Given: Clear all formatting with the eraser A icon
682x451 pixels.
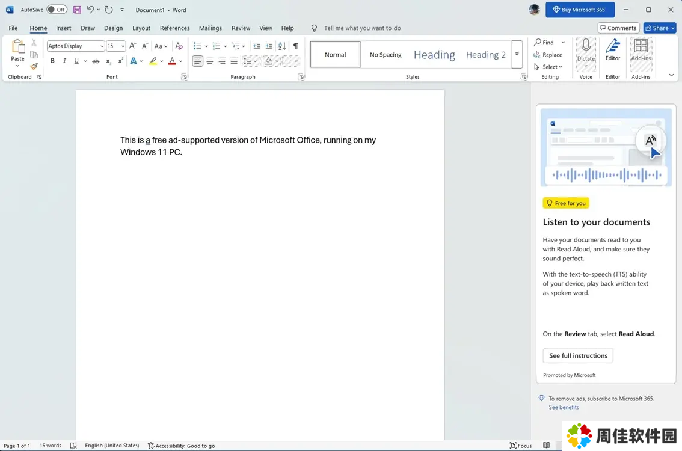Looking at the screenshot, I should pos(179,46).
